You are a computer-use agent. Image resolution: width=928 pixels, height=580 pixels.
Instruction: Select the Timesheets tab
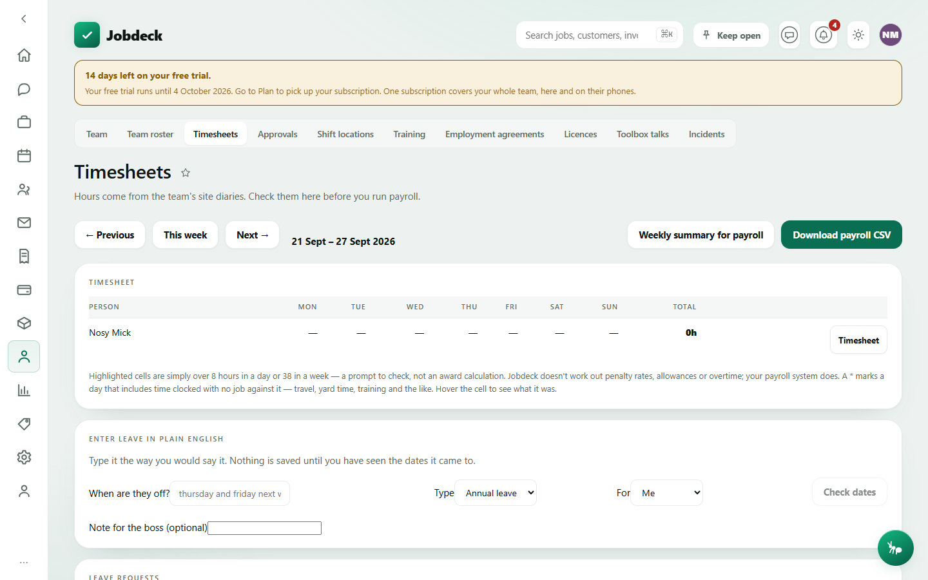pyautogui.click(x=215, y=134)
